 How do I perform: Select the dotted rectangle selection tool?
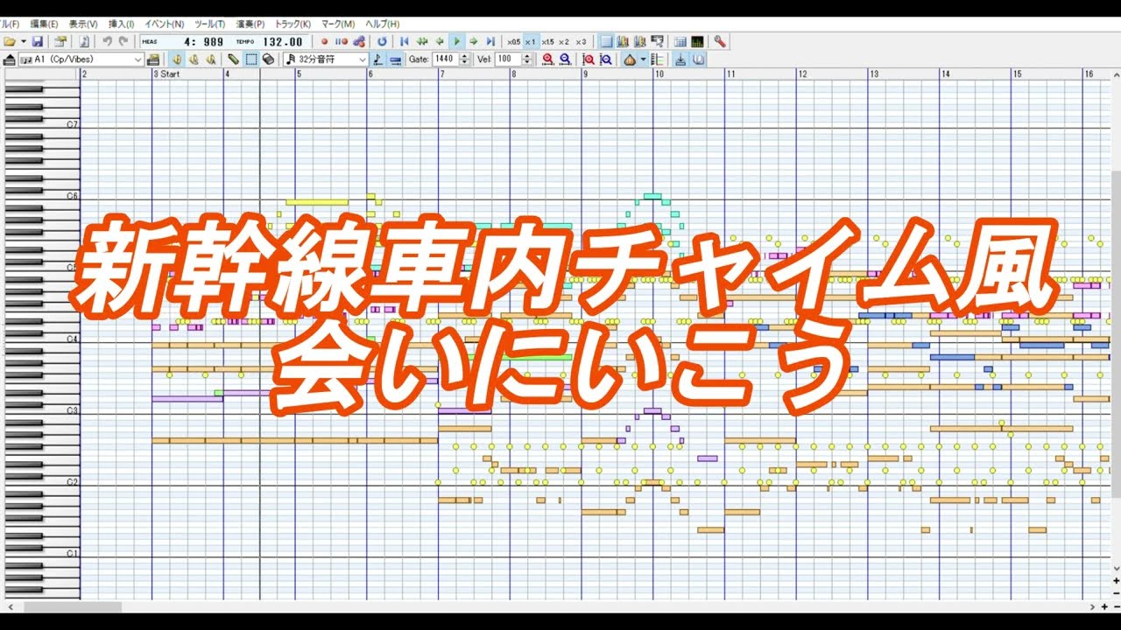(x=250, y=59)
